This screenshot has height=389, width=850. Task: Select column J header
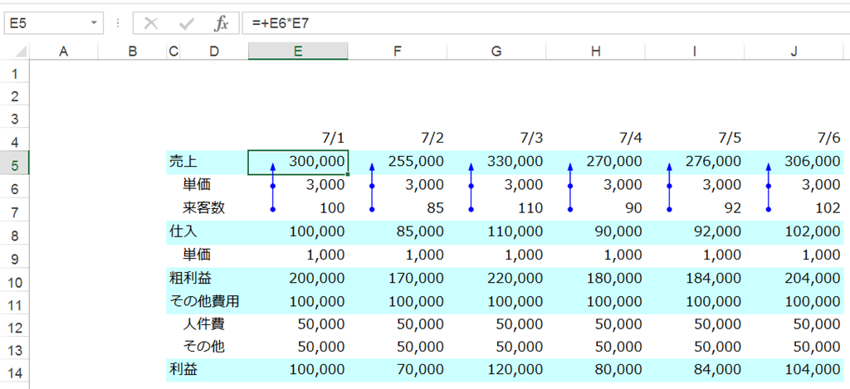tap(794, 51)
